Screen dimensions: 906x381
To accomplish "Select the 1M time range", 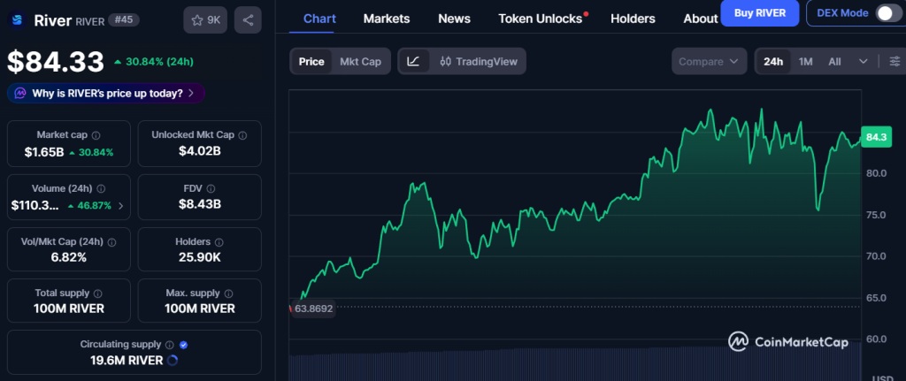I will (805, 61).
